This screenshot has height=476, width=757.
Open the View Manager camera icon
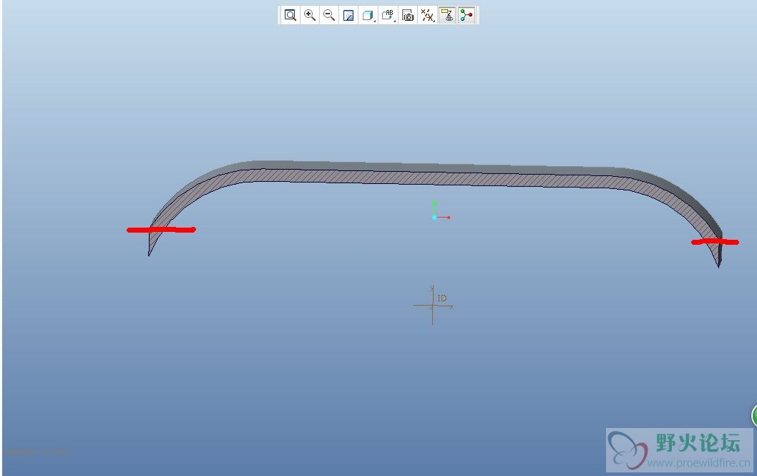408,15
